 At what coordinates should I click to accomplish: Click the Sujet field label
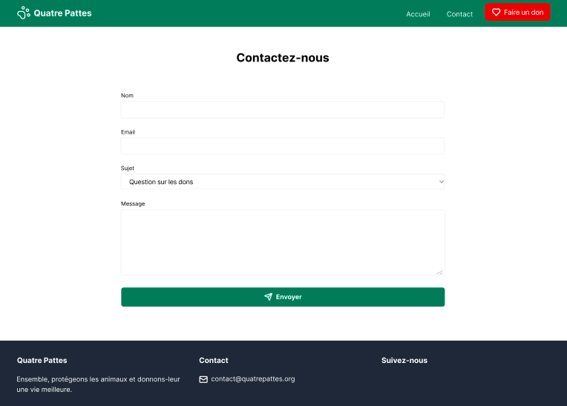point(128,168)
